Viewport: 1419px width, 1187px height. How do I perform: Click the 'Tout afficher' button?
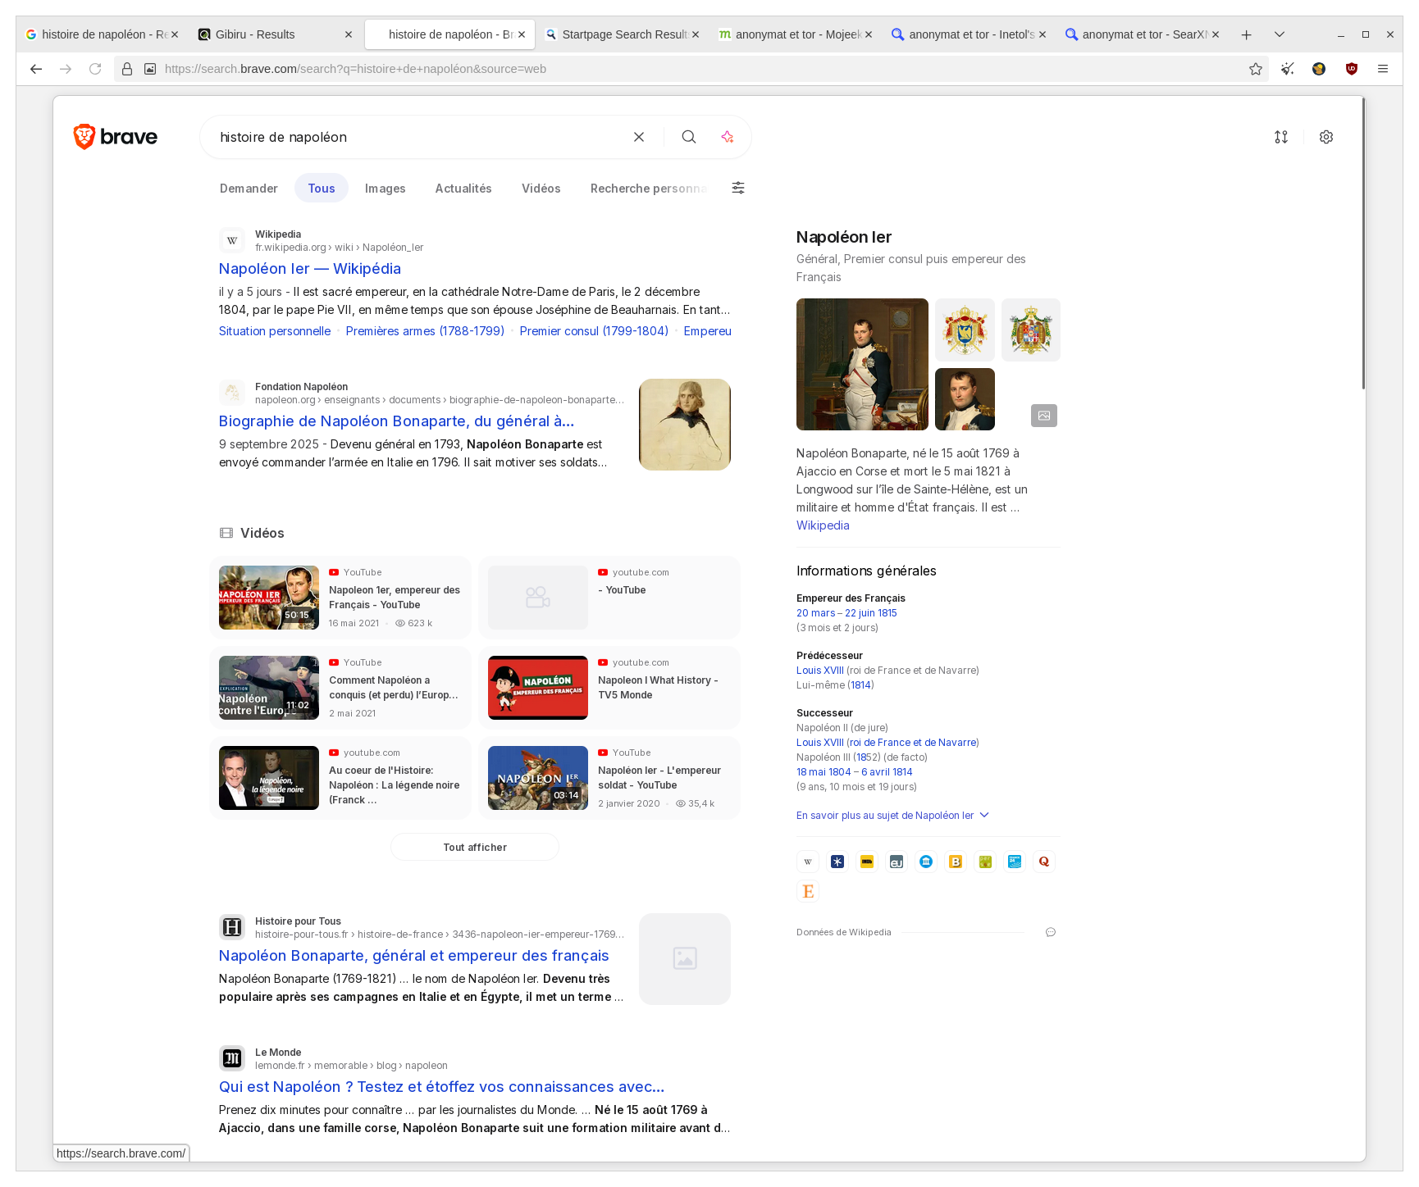(474, 847)
